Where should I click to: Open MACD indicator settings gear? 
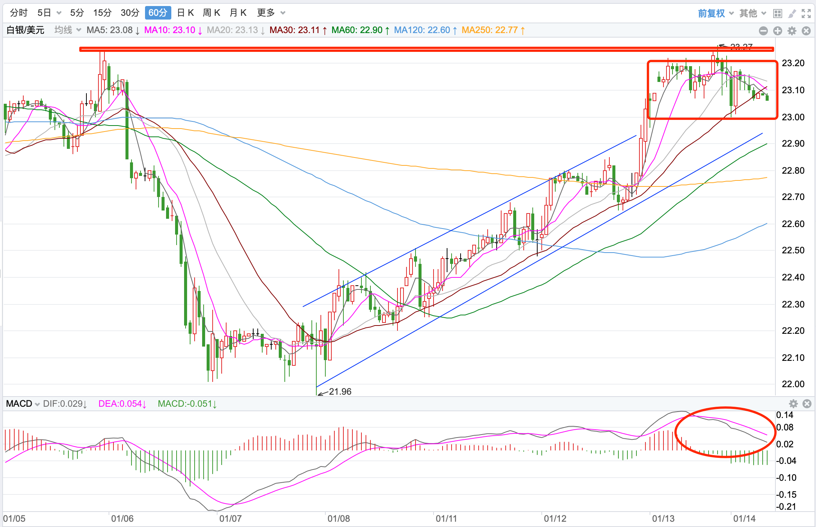(793, 404)
